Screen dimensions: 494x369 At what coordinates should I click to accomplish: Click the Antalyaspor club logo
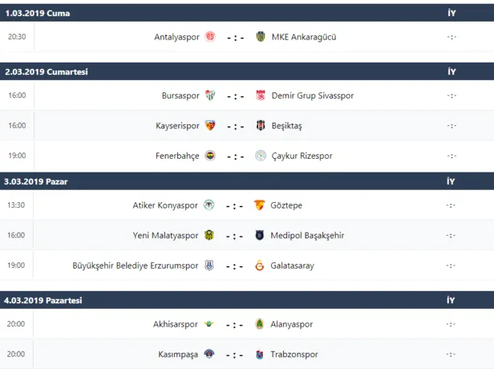tap(210, 37)
